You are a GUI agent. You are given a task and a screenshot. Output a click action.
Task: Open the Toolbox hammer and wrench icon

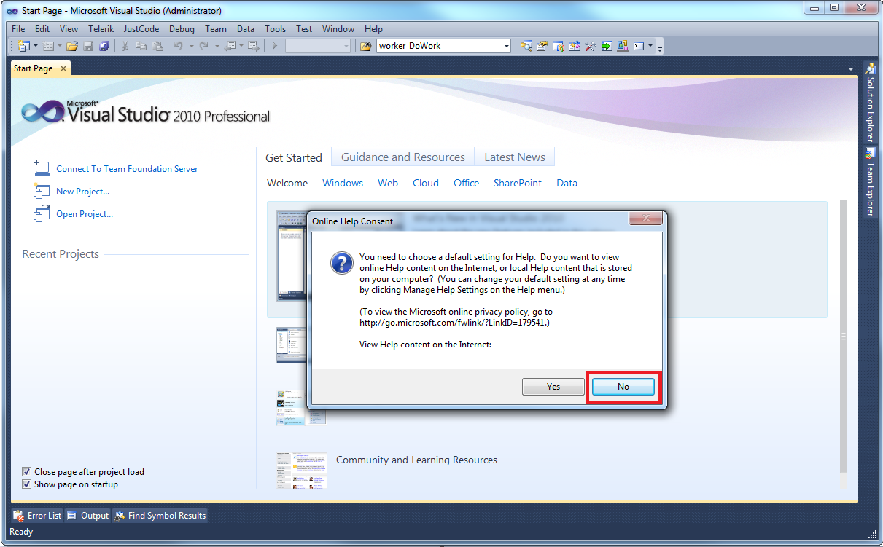[x=591, y=46]
